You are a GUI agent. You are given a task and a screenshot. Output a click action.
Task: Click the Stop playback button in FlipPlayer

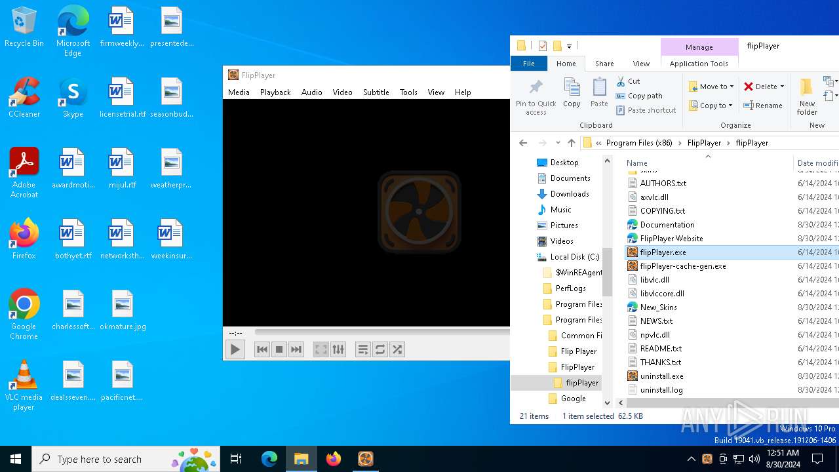coord(279,349)
